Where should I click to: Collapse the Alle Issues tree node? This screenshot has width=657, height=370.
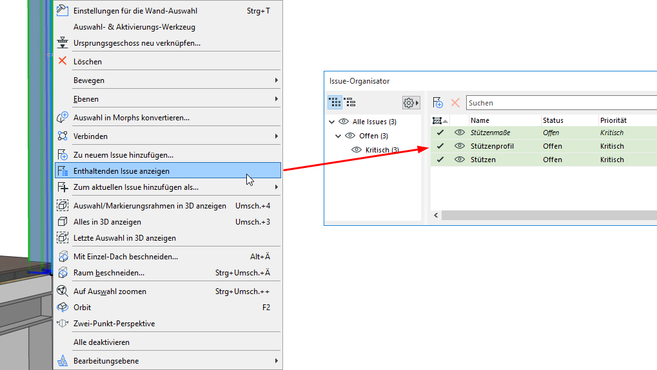point(332,122)
